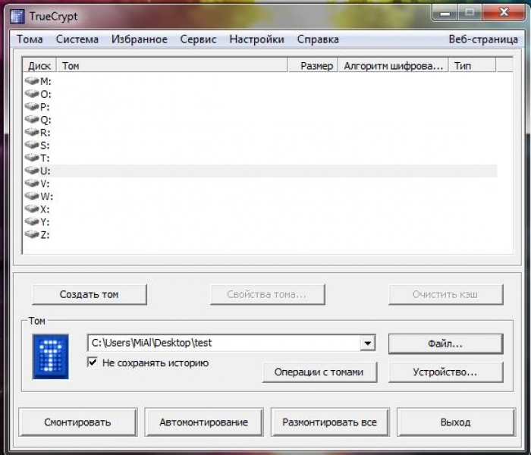Viewport: 531px width, 455px height.
Task: Select the drive U: icon
Action: point(32,171)
